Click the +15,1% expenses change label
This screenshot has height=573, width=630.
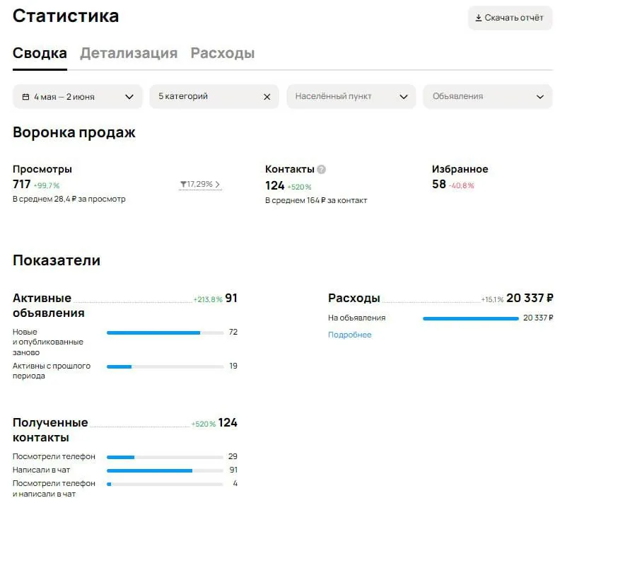click(x=492, y=299)
